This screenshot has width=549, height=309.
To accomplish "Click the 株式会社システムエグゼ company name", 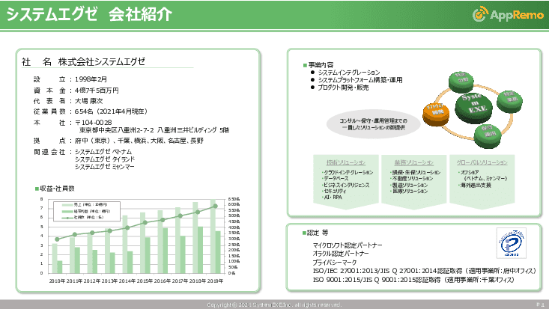I will (x=101, y=62).
